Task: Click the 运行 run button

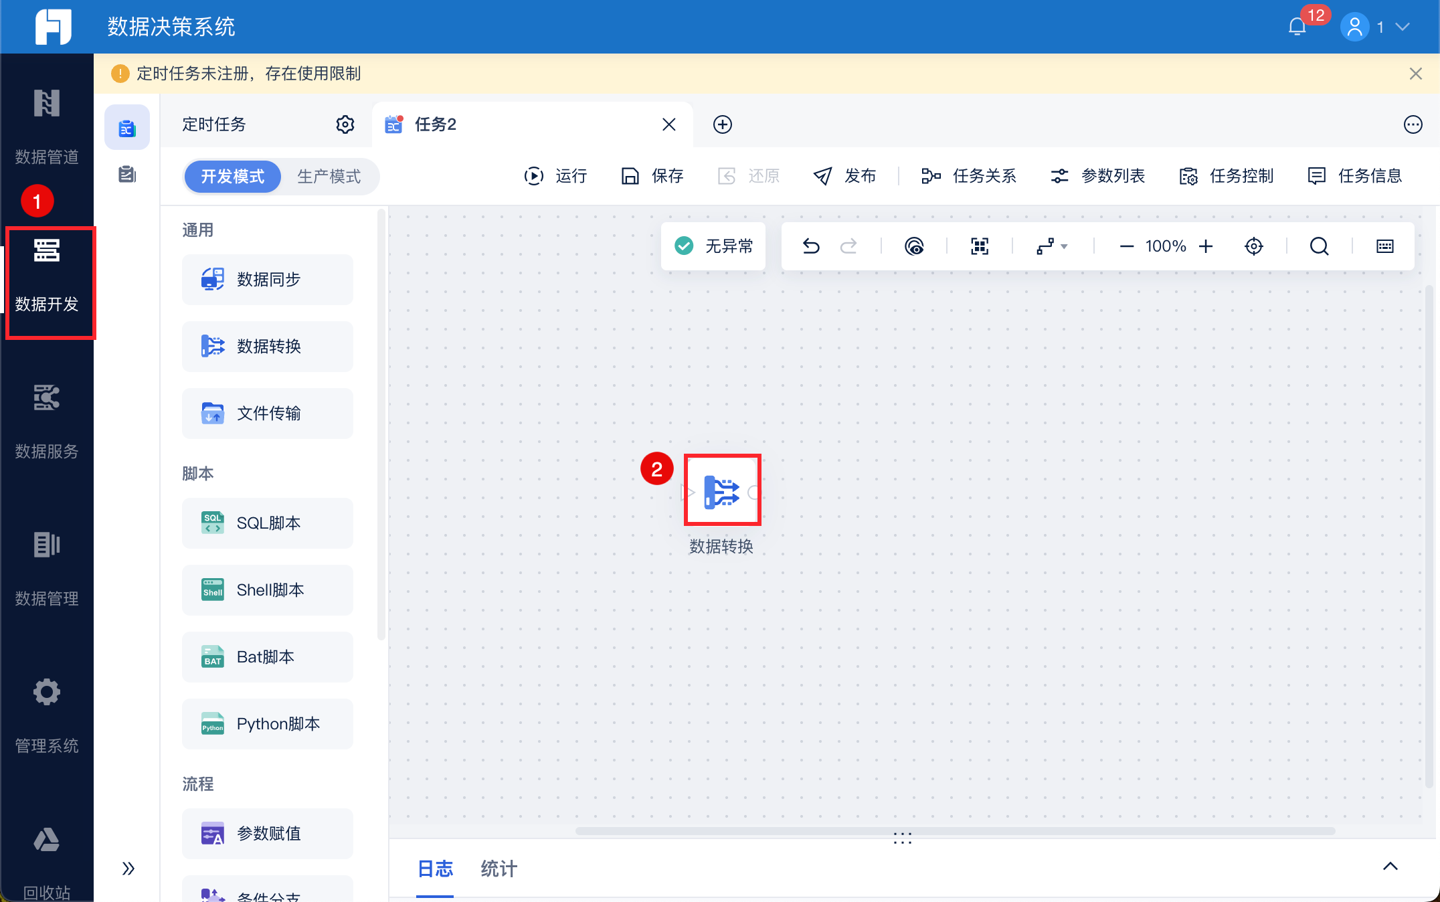Action: (555, 176)
